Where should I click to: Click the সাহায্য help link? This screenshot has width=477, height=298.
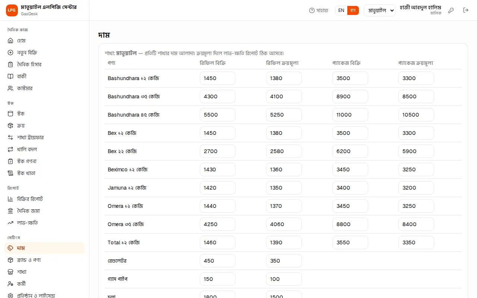(x=319, y=10)
